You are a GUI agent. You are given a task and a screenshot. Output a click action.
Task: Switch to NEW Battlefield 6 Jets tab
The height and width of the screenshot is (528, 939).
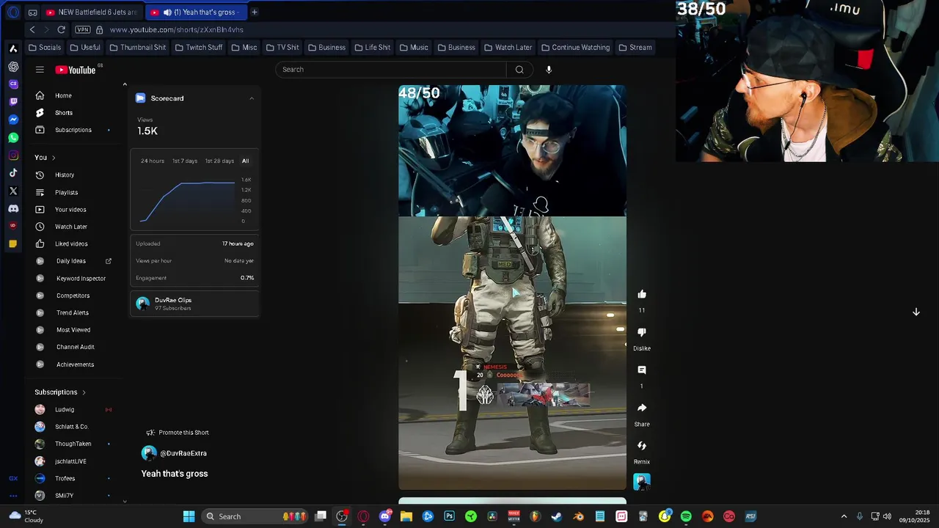point(92,12)
